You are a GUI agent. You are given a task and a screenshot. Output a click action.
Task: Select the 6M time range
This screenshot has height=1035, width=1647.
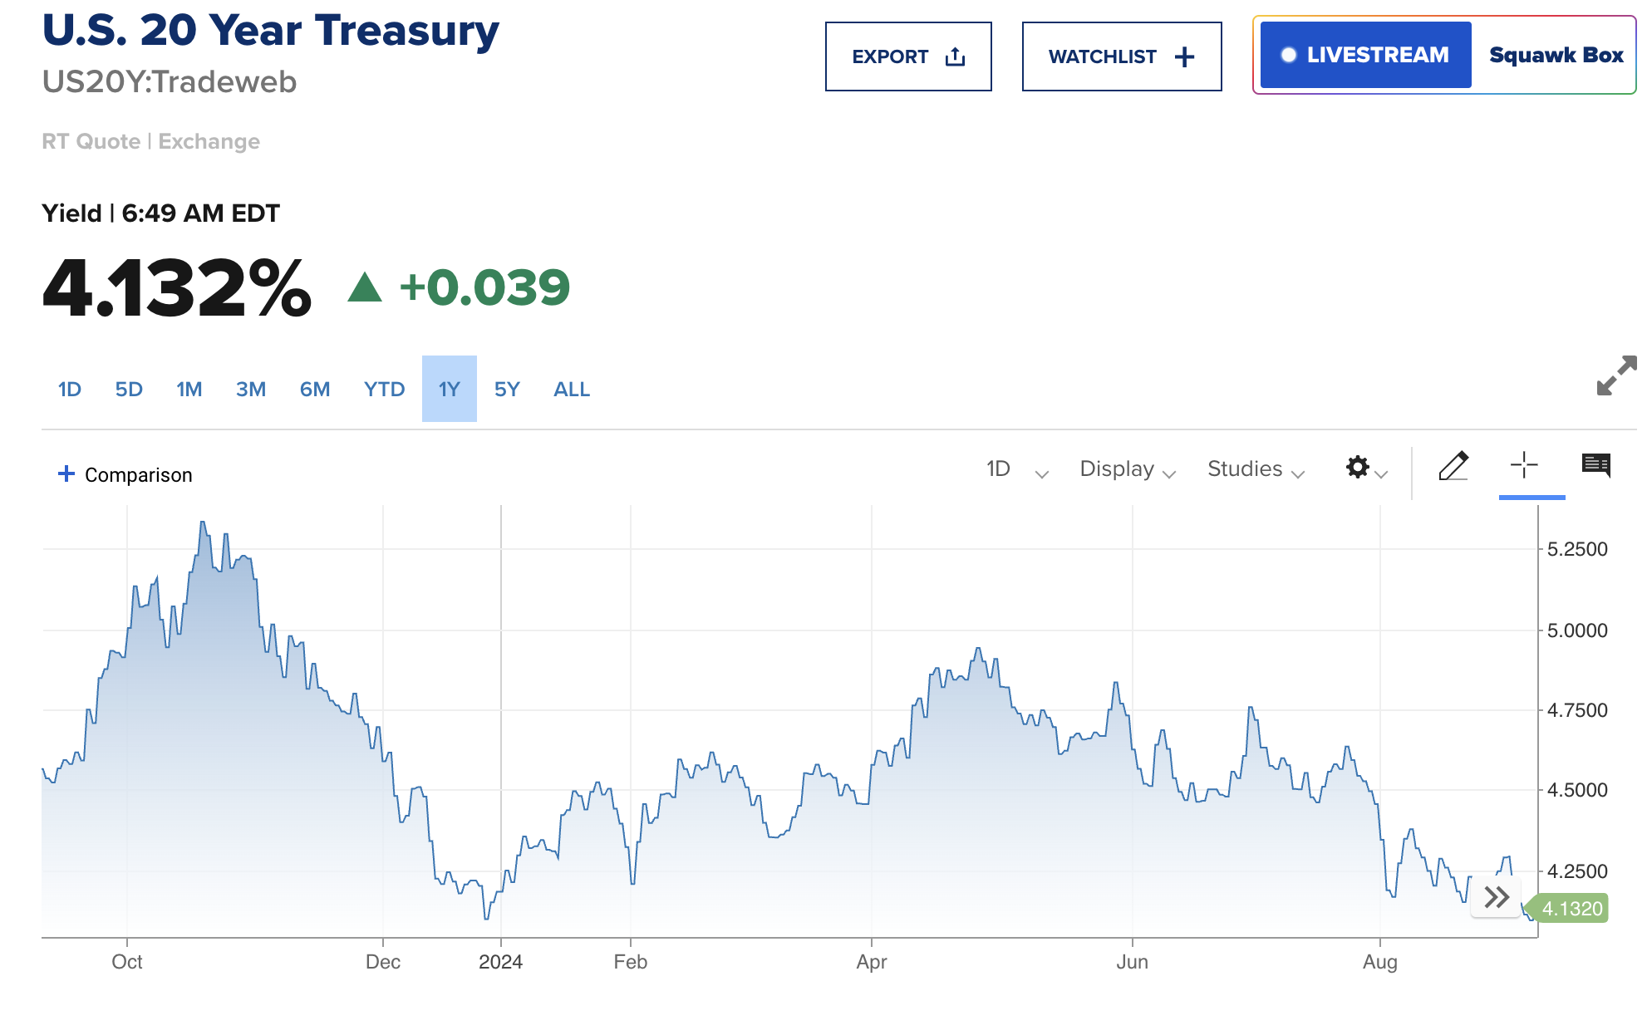(x=315, y=390)
